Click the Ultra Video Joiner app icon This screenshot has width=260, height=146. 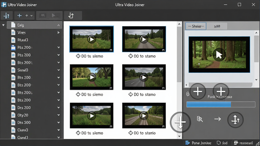tap(4, 5)
